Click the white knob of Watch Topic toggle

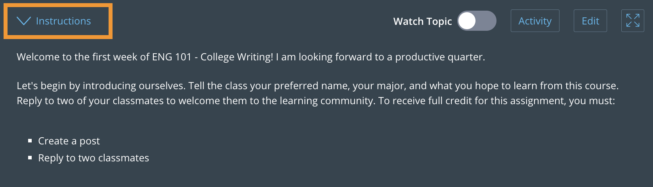[467, 21]
